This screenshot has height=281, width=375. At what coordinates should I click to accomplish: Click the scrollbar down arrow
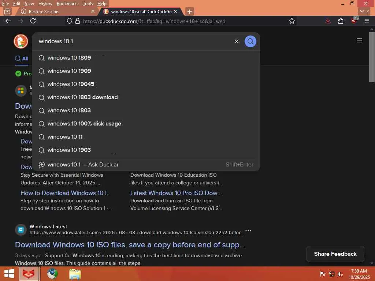(372, 263)
